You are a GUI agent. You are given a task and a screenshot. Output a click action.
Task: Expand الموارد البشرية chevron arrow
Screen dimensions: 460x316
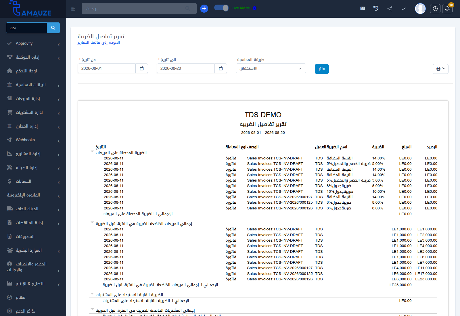point(59,252)
